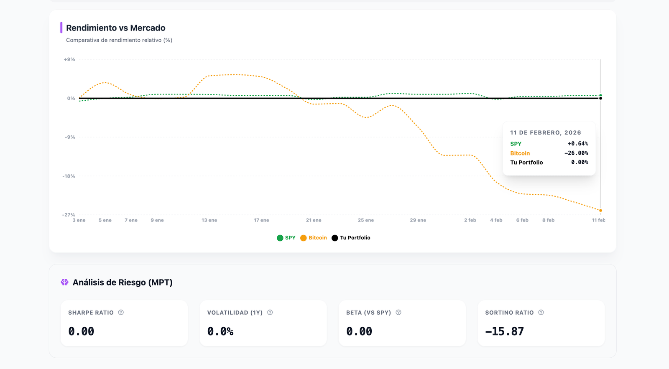Viewport: 669px width, 369px height.
Task: Toggle the SPY series in the legend
Action: tap(286, 238)
